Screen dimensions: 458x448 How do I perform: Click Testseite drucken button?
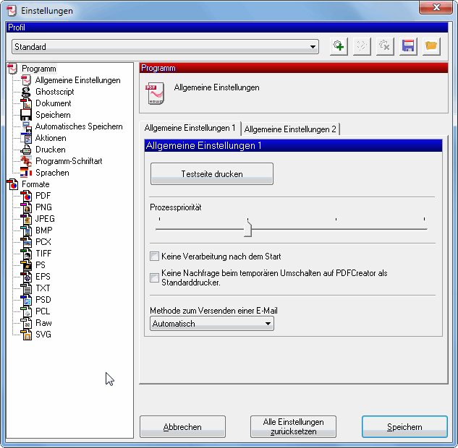pyautogui.click(x=212, y=174)
